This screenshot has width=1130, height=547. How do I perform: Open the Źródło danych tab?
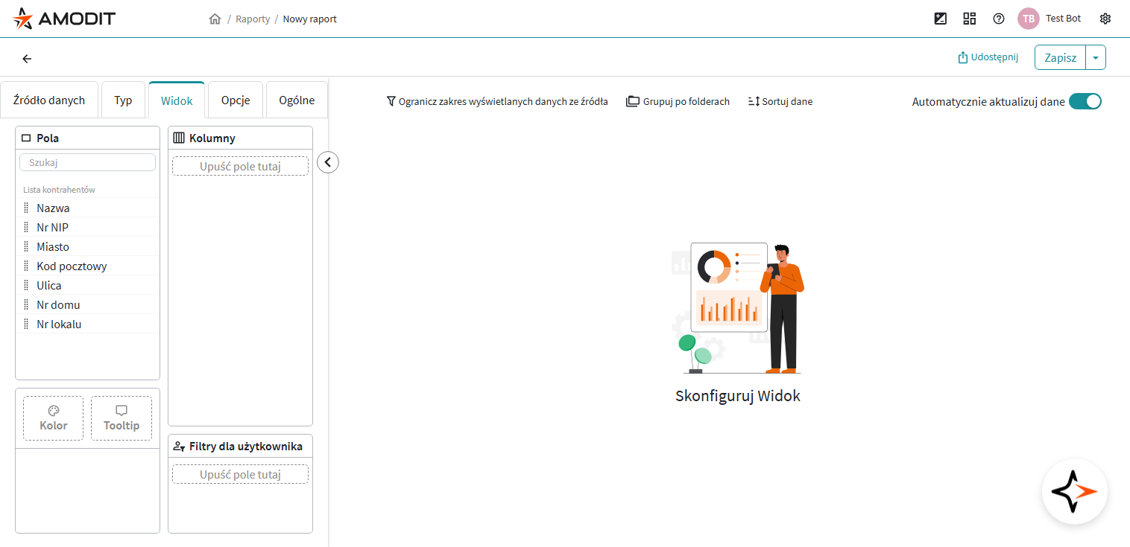coord(49,100)
